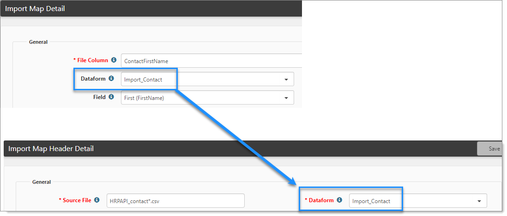Expand the Field dropdown showing First (FirstName)
The image size is (507, 216).
coord(207,98)
